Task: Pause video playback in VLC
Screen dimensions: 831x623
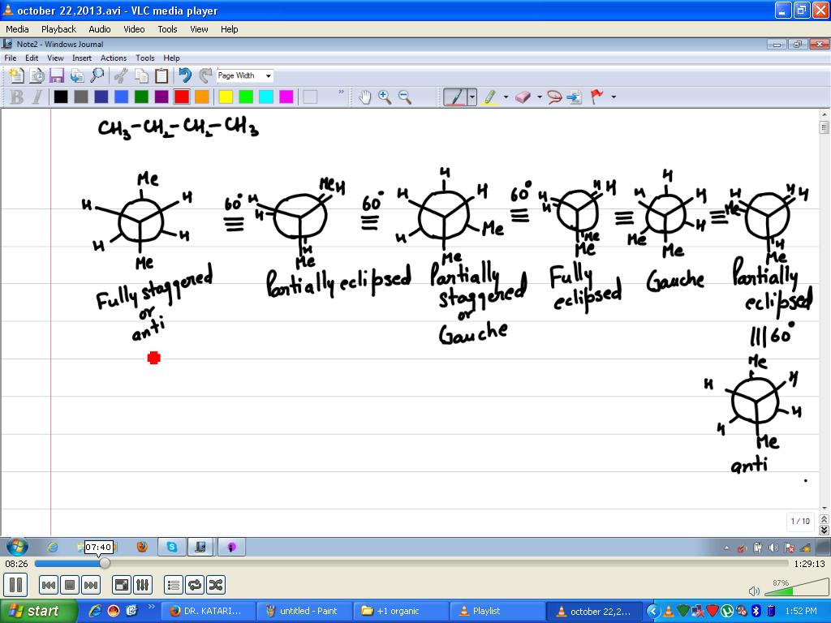Action: tap(16, 585)
